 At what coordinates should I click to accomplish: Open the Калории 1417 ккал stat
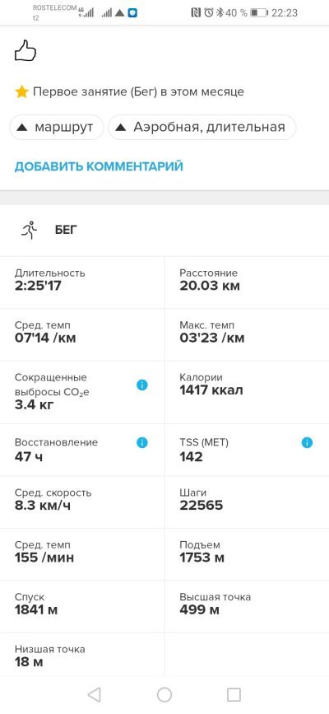[247, 392]
